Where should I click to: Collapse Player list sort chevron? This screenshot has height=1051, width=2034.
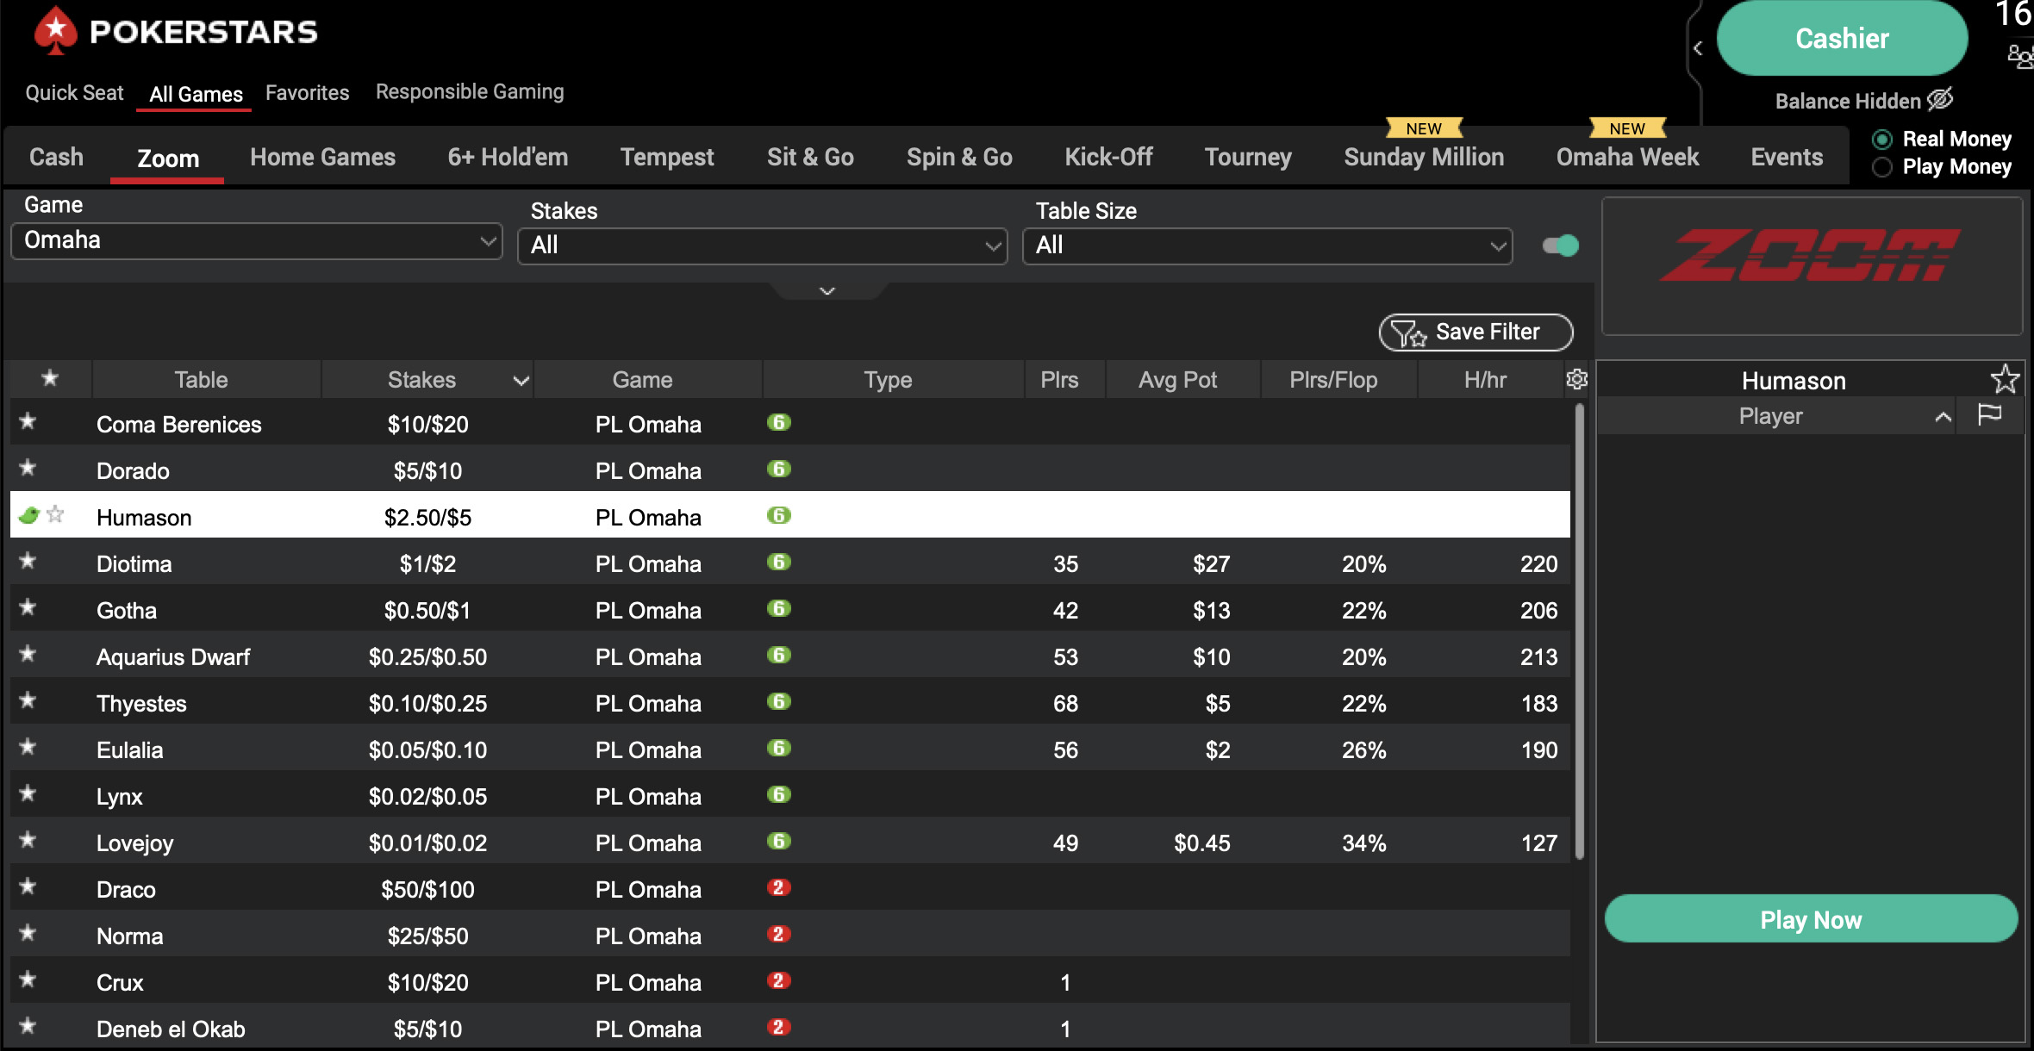pyautogui.click(x=1943, y=417)
